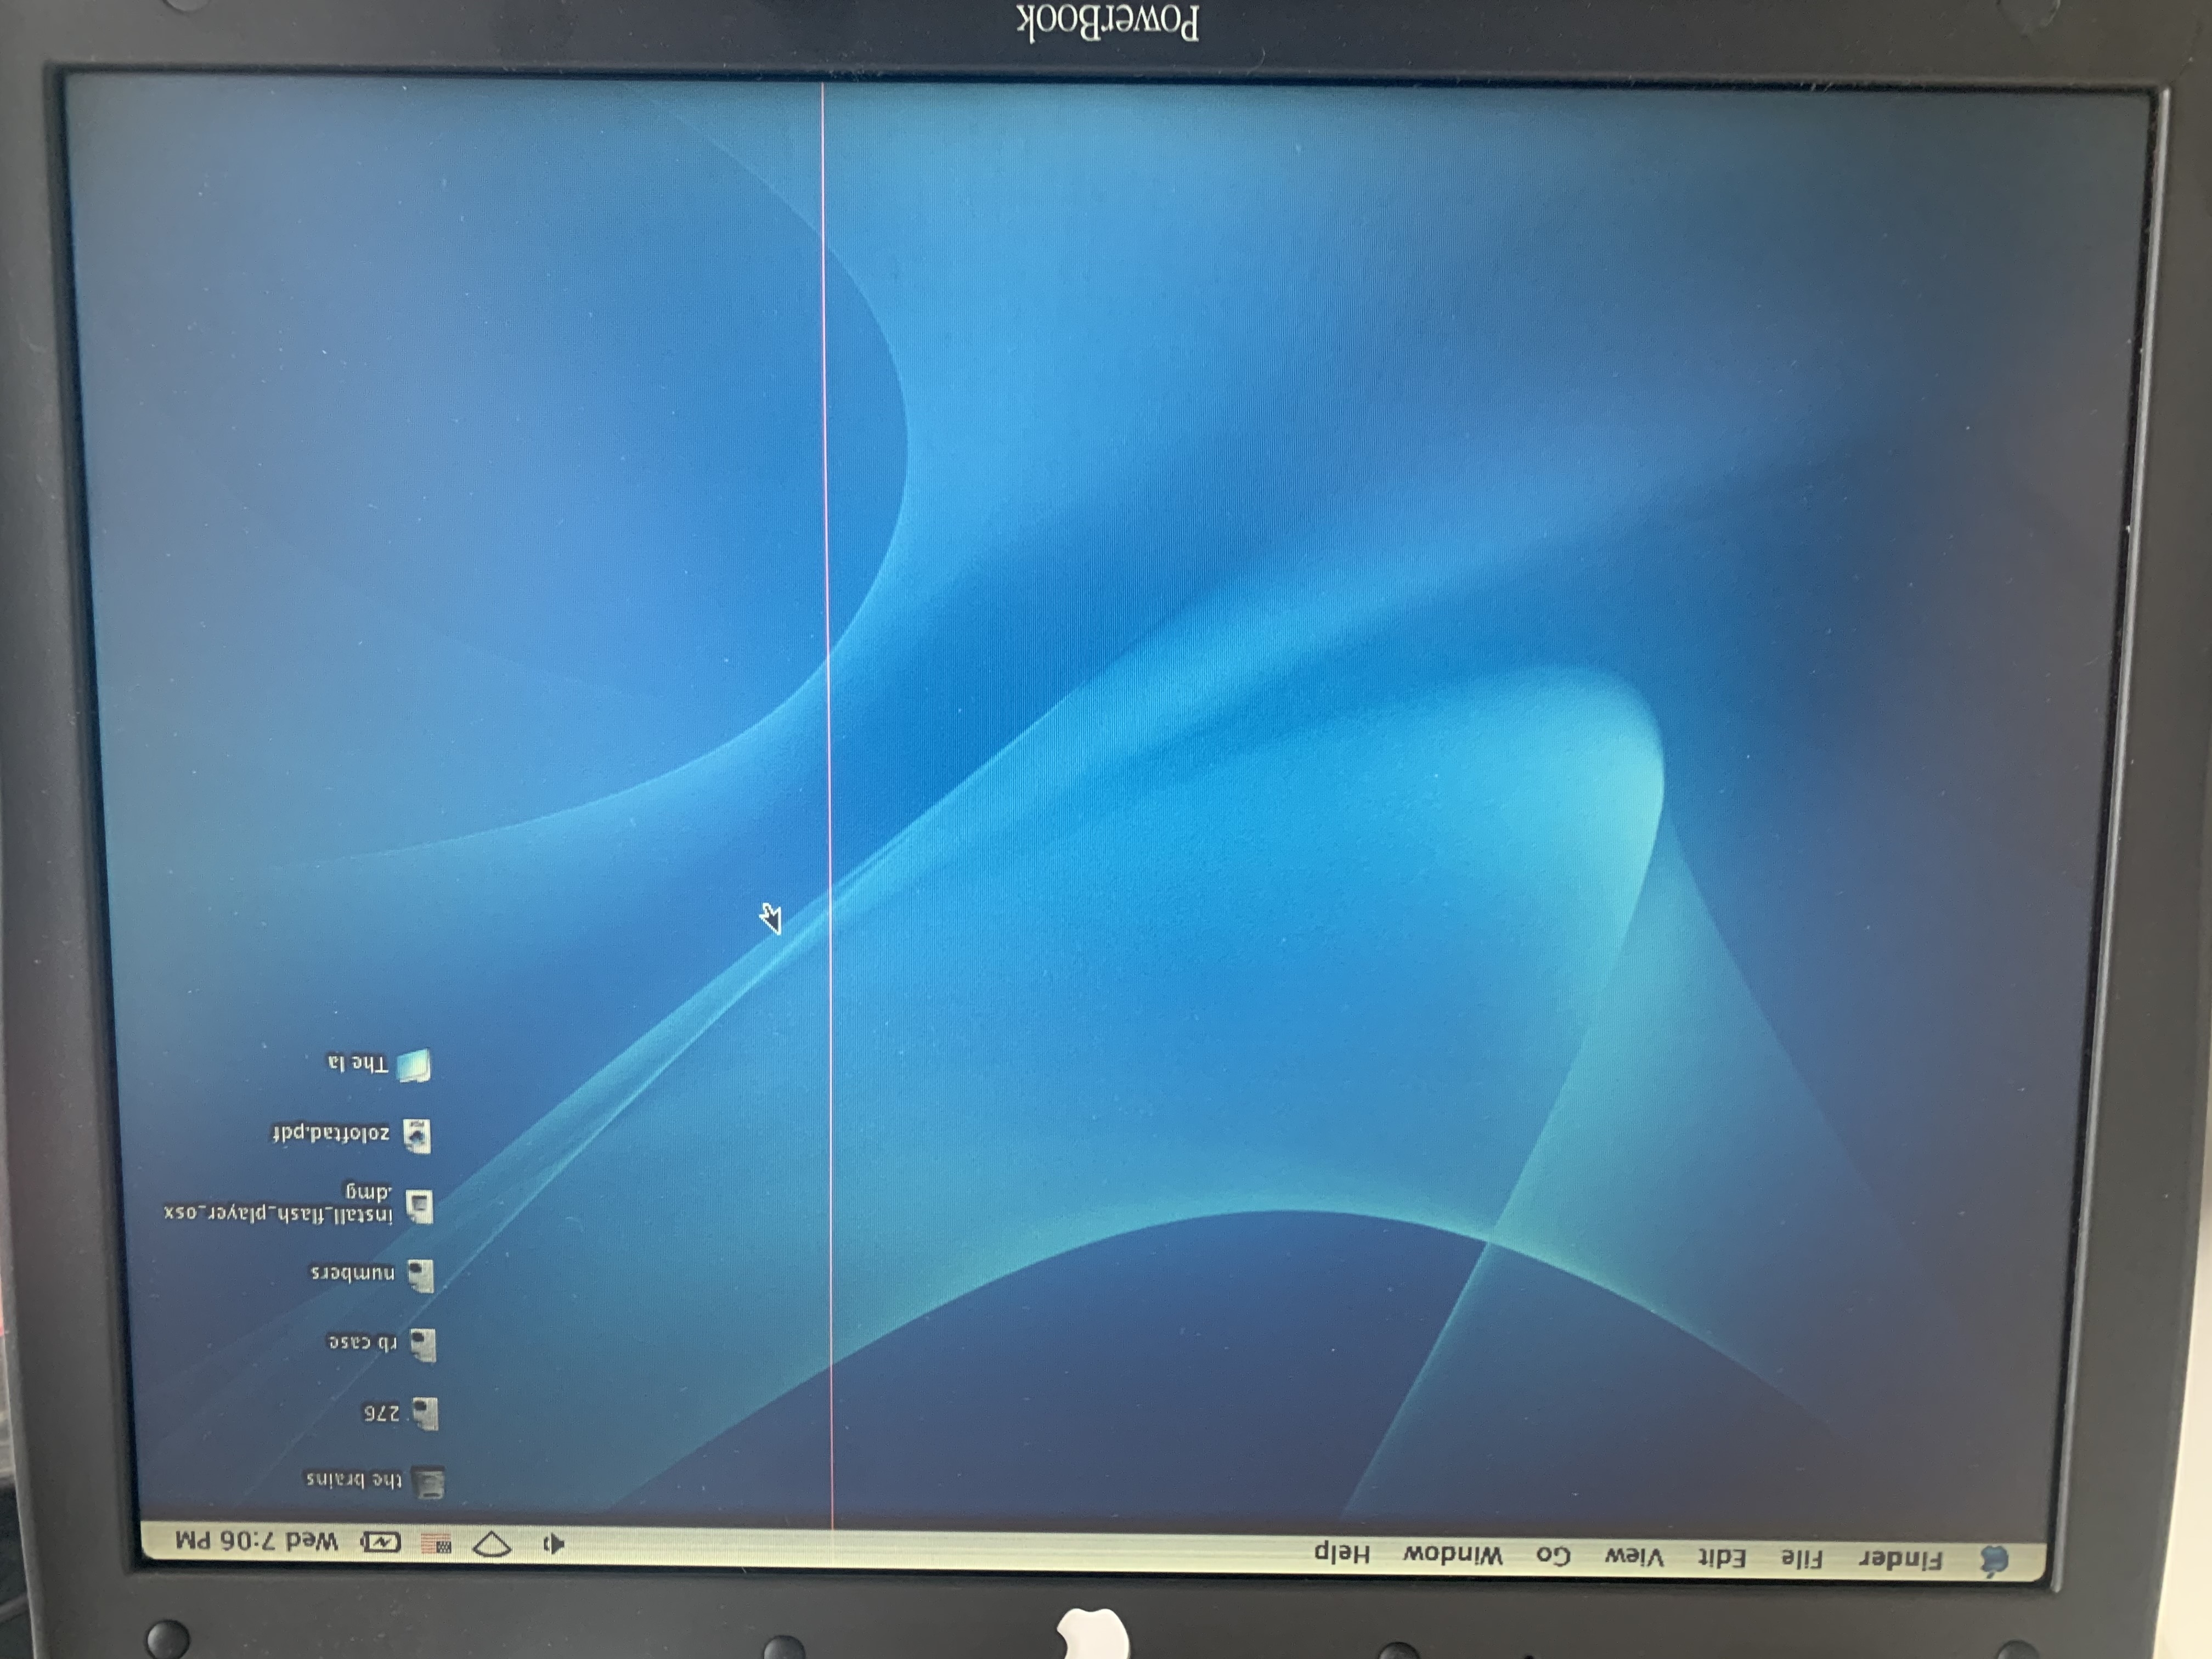Click the battery charging status icon
This screenshot has width=2212, height=1659.
[x=381, y=1542]
